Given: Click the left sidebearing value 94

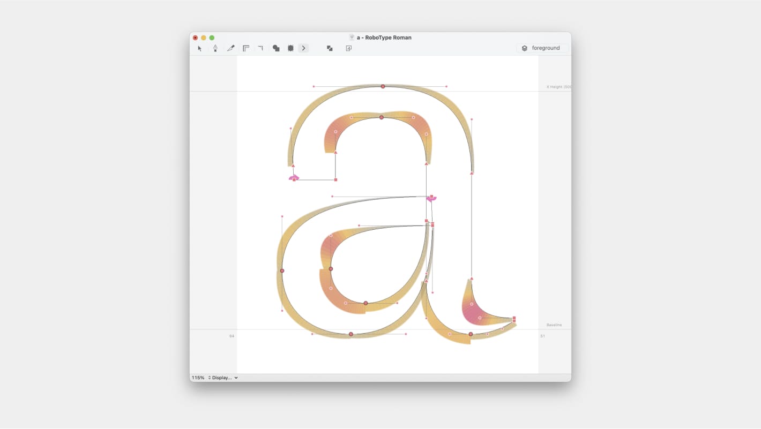Looking at the screenshot, I should pyautogui.click(x=231, y=336).
